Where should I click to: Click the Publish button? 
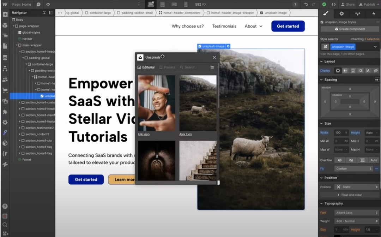click(x=369, y=4)
